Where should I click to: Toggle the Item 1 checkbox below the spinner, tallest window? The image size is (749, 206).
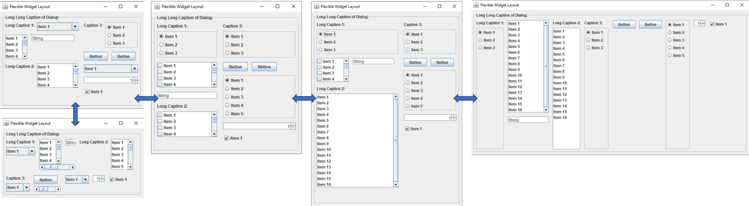pos(407,129)
